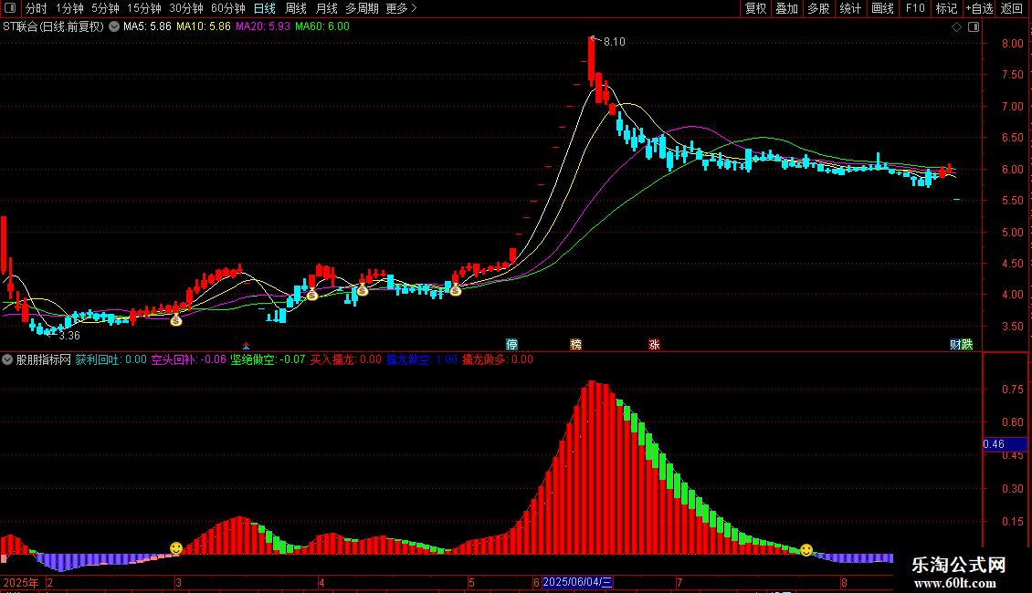Viewport: 1032px width, 593px height.
Task: Click the money bag icon just before May
Action: 456,290
